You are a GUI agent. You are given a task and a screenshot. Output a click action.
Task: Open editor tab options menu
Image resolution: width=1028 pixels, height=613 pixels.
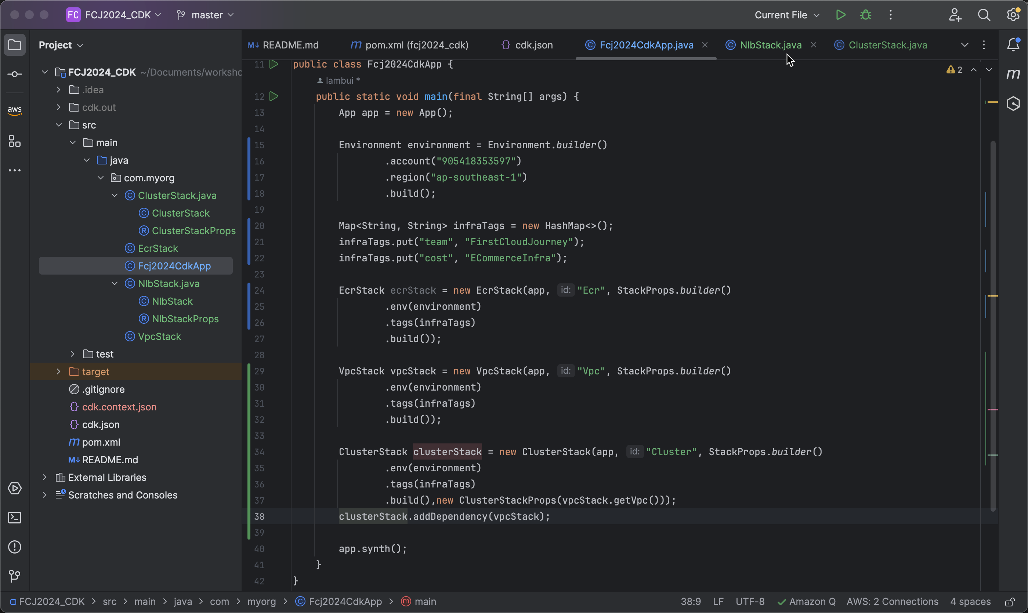[984, 45]
